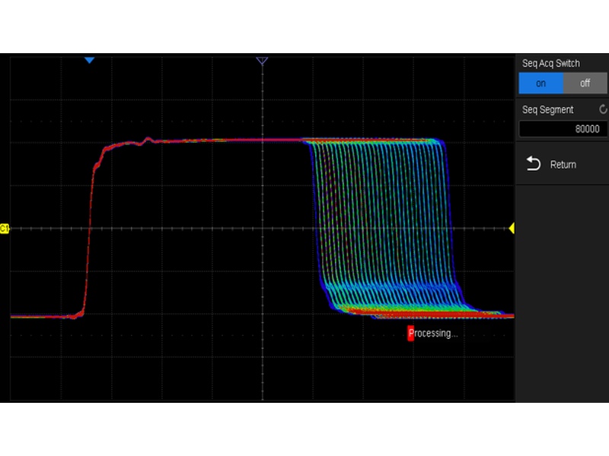Click the Return arrow icon
Screen dimensions: 609x456
tap(534, 164)
